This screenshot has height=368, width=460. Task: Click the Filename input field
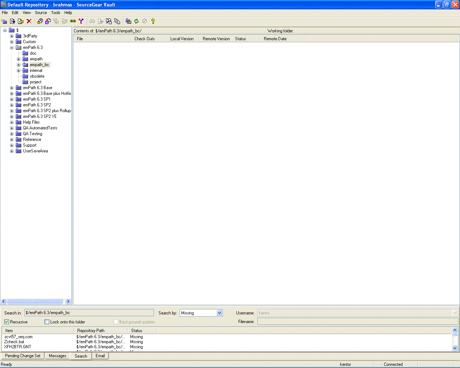(358, 322)
